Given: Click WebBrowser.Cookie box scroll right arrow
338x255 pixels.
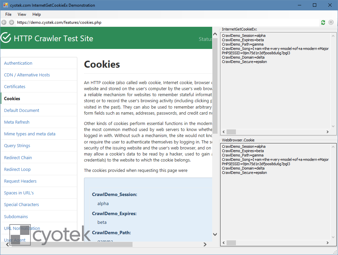Looking at the screenshot, I should (x=327, y=243).
